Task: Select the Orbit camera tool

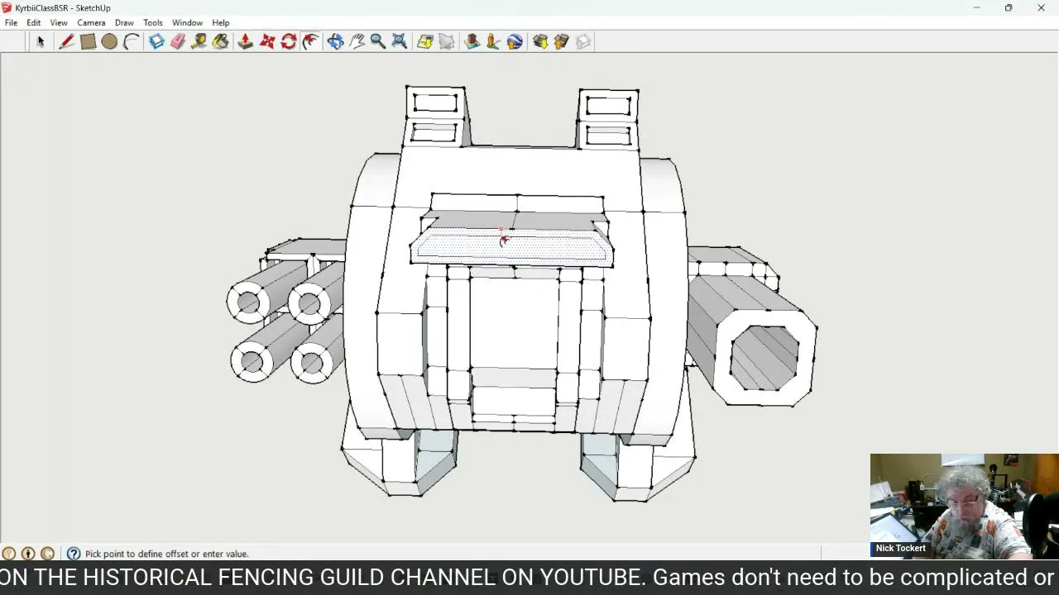Action: coord(335,41)
